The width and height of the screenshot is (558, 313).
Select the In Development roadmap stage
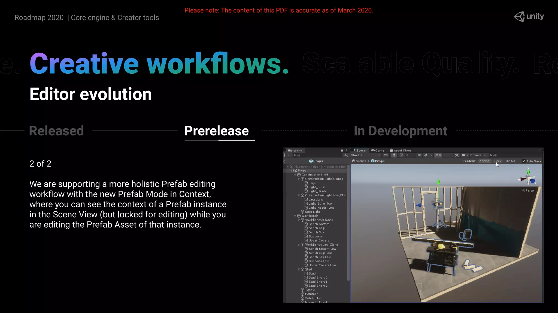(401, 131)
